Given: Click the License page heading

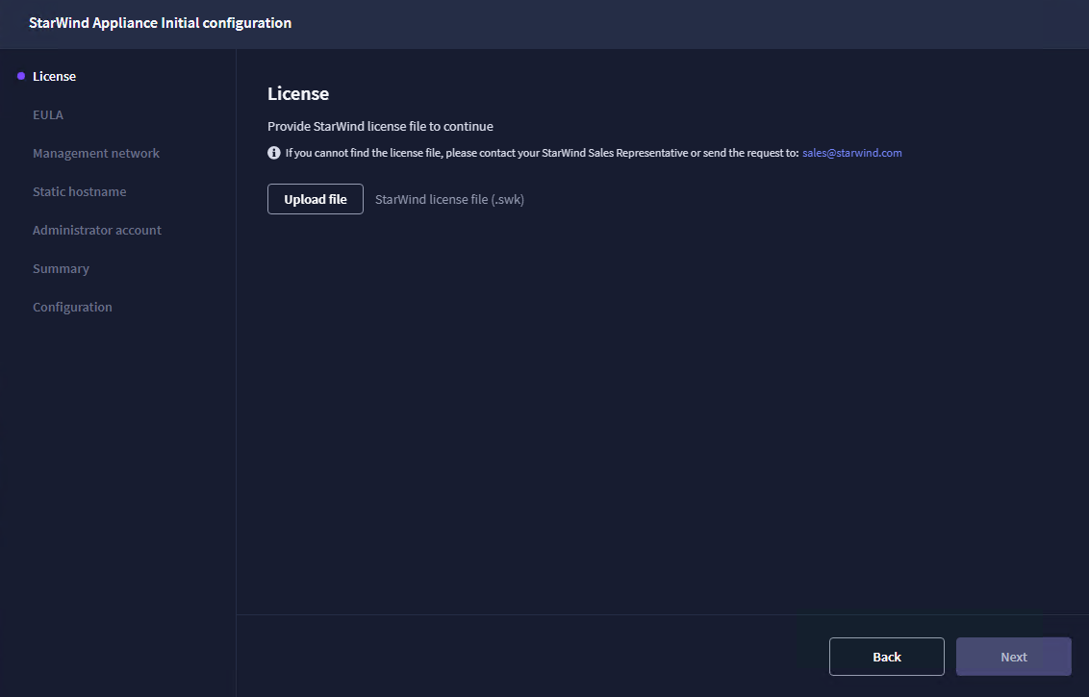Looking at the screenshot, I should 298,93.
